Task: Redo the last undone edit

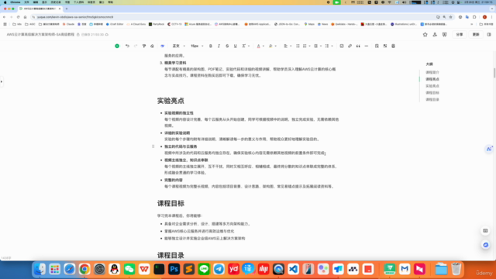Action: coord(136,46)
